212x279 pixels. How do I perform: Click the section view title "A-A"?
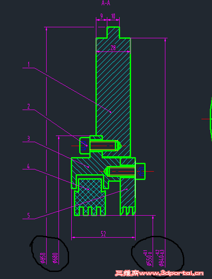(106, 3)
